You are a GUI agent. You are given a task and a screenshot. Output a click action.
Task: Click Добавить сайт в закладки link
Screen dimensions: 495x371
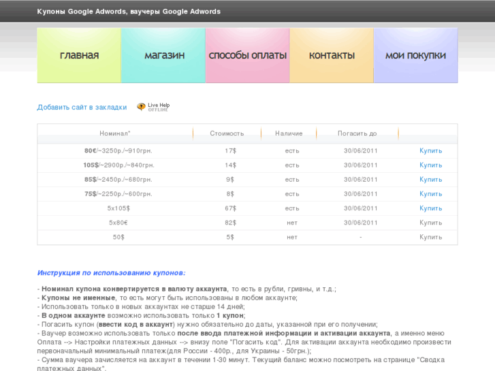coord(82,107)
